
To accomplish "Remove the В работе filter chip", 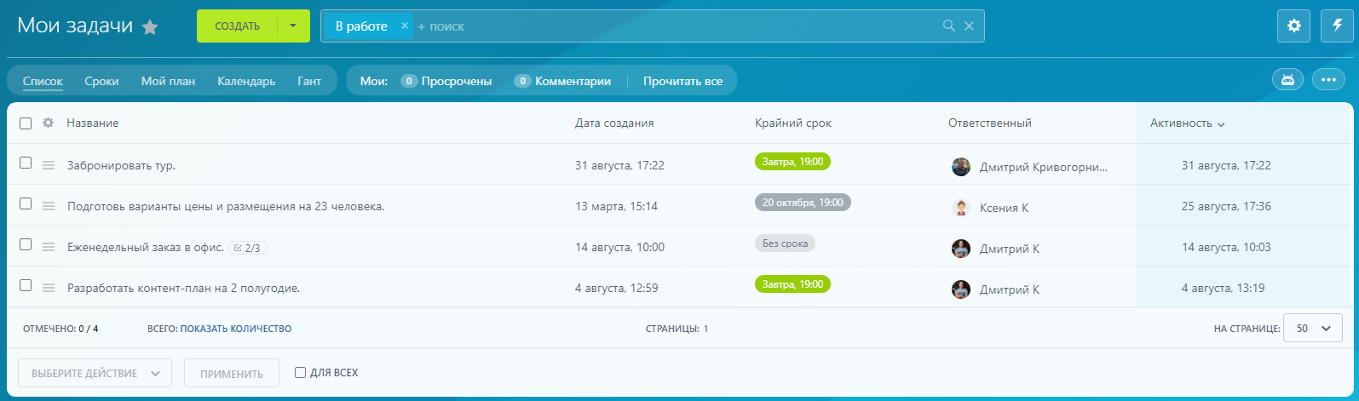I will pyautogui.click(x=405, y=26).
